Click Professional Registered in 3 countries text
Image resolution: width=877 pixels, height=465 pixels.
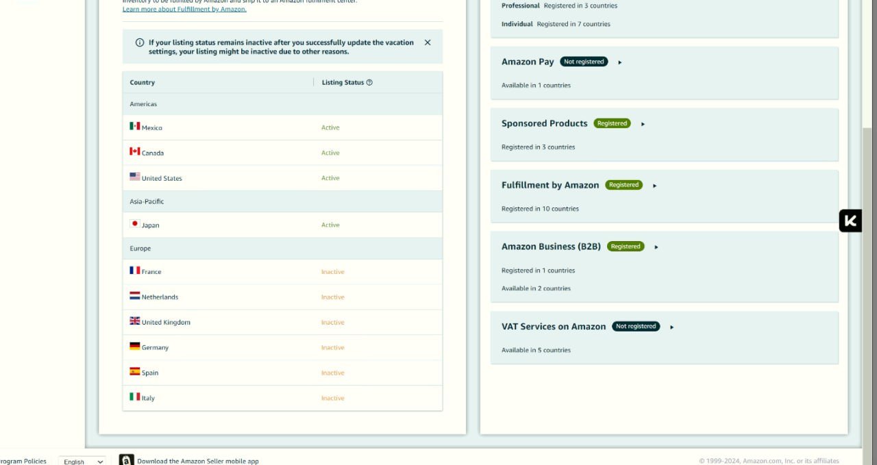click(559, 5)
